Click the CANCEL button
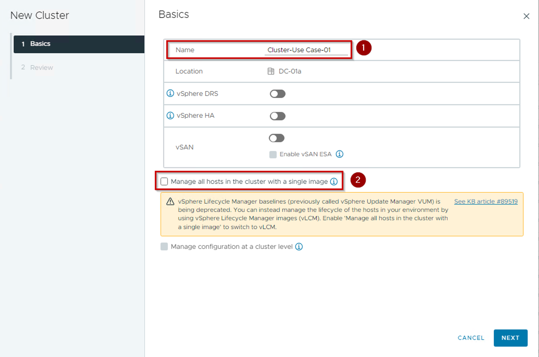 pyautogui.click(x=471, y=338)
